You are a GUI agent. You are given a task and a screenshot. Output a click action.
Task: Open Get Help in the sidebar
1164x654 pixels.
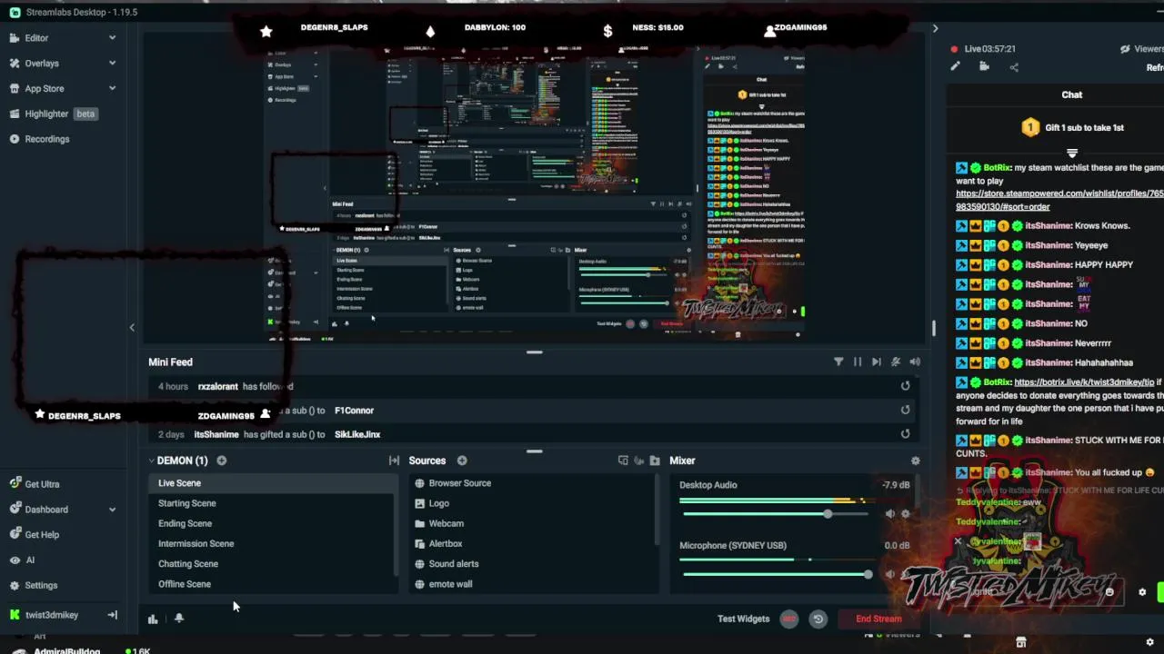click(42, 535)
